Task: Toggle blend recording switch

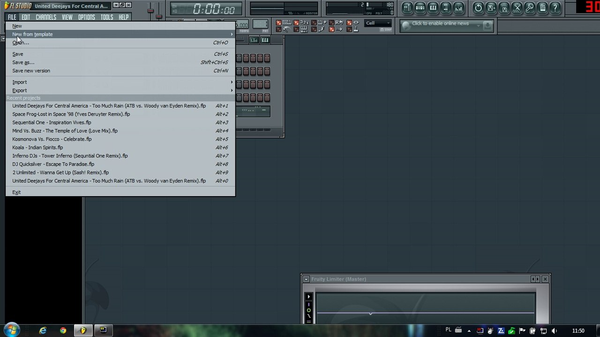Action: (x=314, y=23)
